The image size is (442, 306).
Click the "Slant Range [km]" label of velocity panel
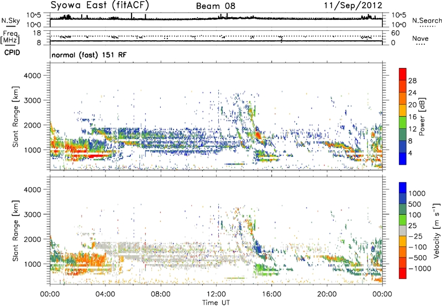(x=15, y=231)
